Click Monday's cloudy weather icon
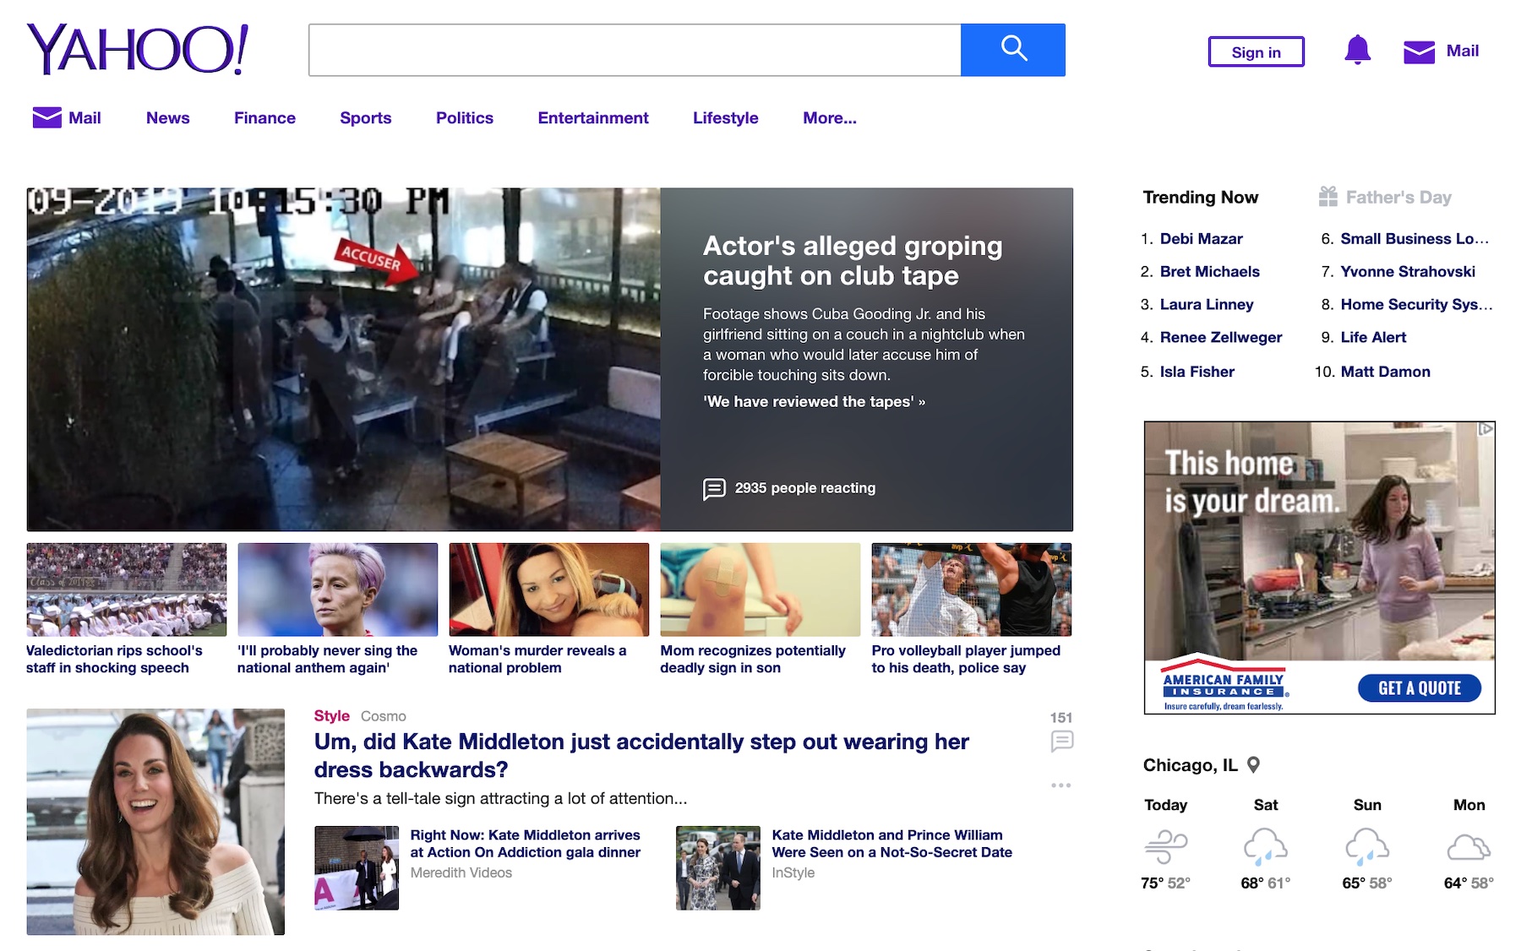The height and width of the screenshot is (951, 1521). [1469, 846]
